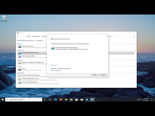
Task: Open Microsoft Store from the taskbar
Action: (x=77, y=100)
